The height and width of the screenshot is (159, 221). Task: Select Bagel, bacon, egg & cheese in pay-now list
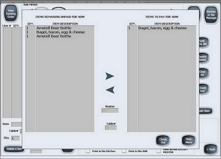(x=162, y=28)
